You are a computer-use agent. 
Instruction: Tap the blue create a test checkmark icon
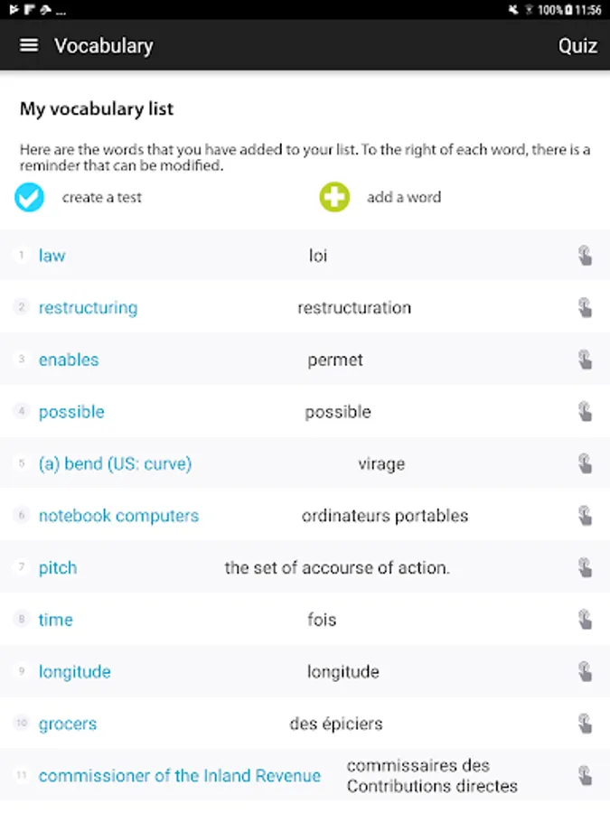[x=30, y=197]
